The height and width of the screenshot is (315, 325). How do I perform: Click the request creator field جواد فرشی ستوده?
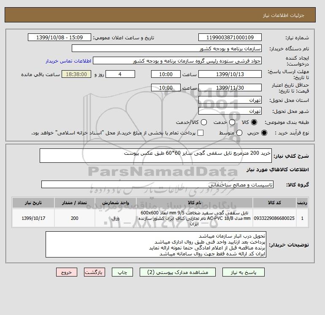coord(177,60)
